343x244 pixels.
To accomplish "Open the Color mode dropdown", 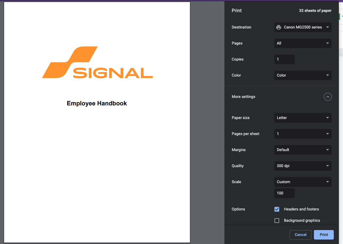I will point(303,75).
